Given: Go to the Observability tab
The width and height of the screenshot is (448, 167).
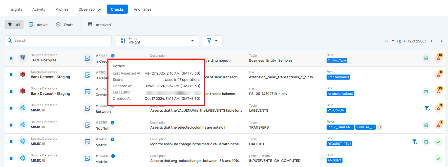Looking at the screenshot, I should [x=90, y=9].
